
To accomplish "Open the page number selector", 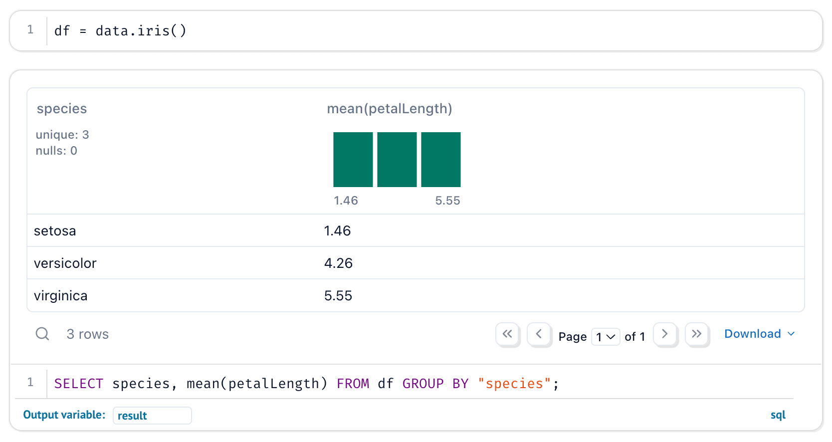I will coord(605,337).
